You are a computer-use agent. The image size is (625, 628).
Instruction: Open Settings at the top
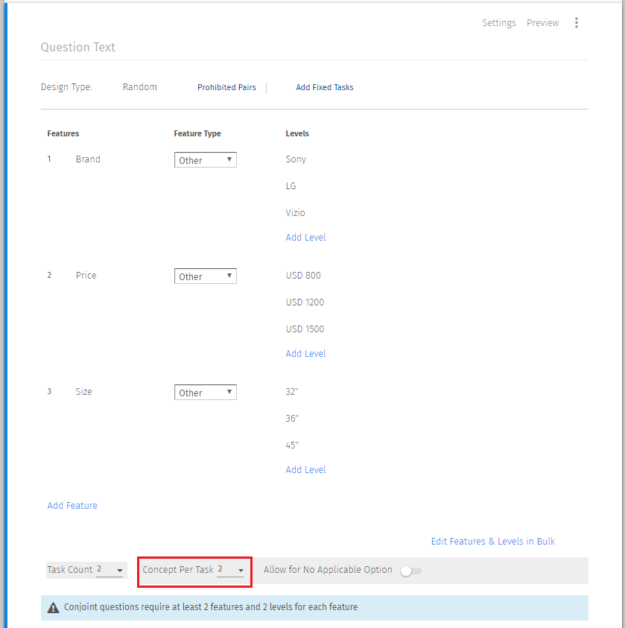click(498, 23)
